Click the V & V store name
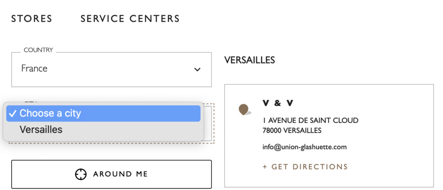 [x=278, y=103]
